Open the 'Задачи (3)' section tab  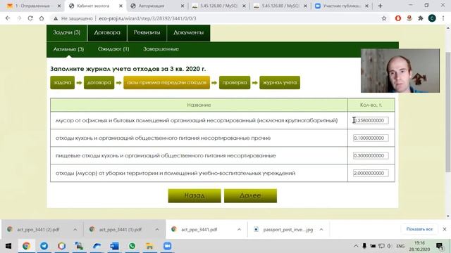(67, 33)
